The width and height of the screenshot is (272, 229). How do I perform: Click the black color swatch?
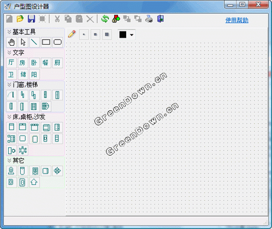(x=123, y=34)
